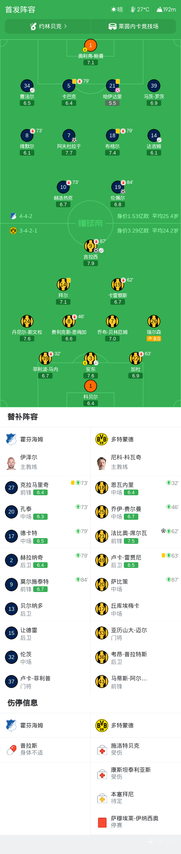Select substitute 克拉马里奇 number 27
Image resolution: width=181 pixels, height=854 pixels.
pos(45,488)
